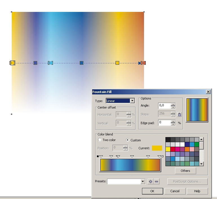This screenshot has height=199, width=217.
Task: Increase Edge pad with up arrow
Action: click(x=173, y=122)
